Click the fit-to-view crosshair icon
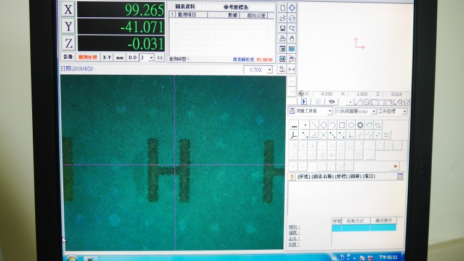Viewport: 464px width, 261px height. point(292,8)
